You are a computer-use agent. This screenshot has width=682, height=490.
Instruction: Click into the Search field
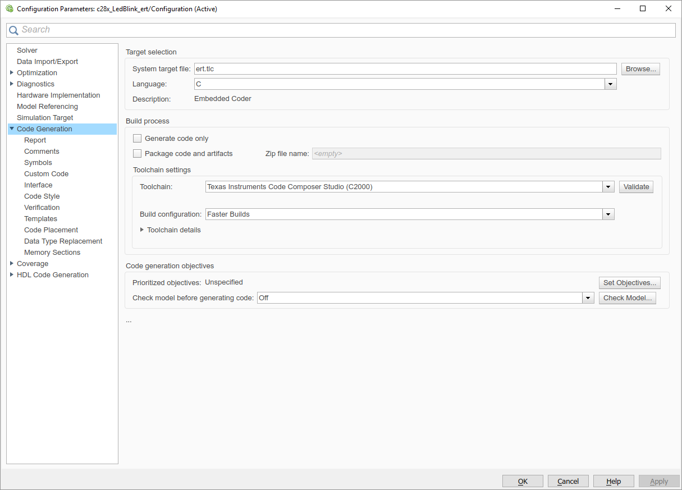pos(341,30)
